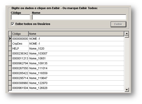Focus the Nome input field
142x104 pixels.
pyautogui.click(x=79, y=17)
